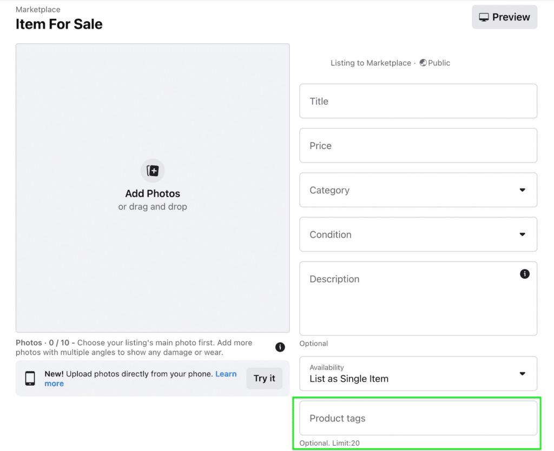Open the Availability dropdown showing List as Single Item
Image resolution: width=554 pixels, height=451 pixels.
click(x=418, y=373)
